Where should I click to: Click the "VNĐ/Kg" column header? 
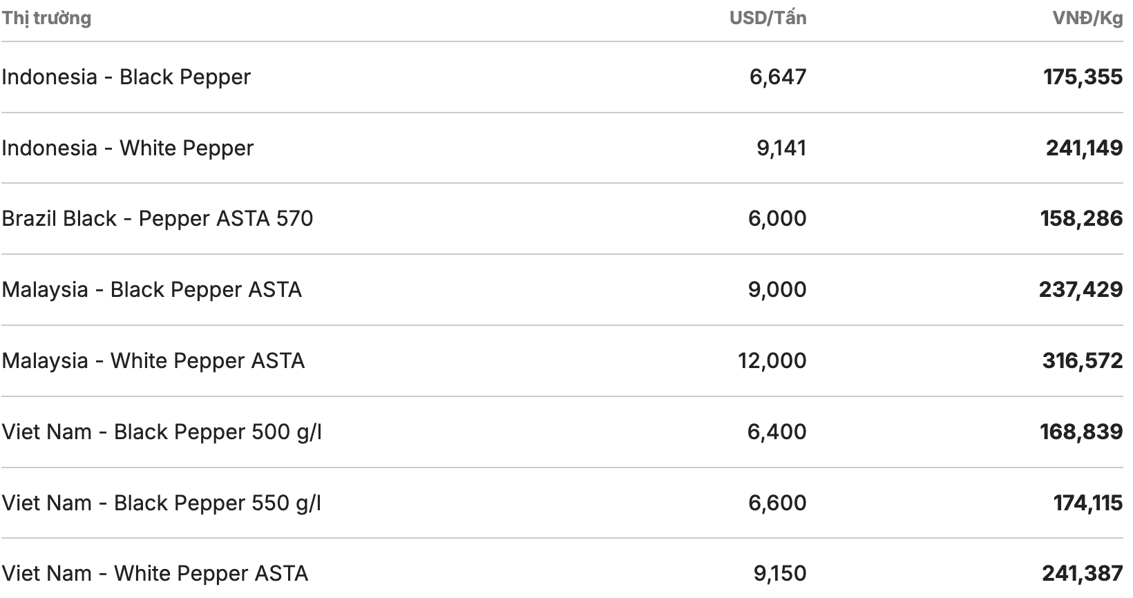click(x=1087, y=18)
